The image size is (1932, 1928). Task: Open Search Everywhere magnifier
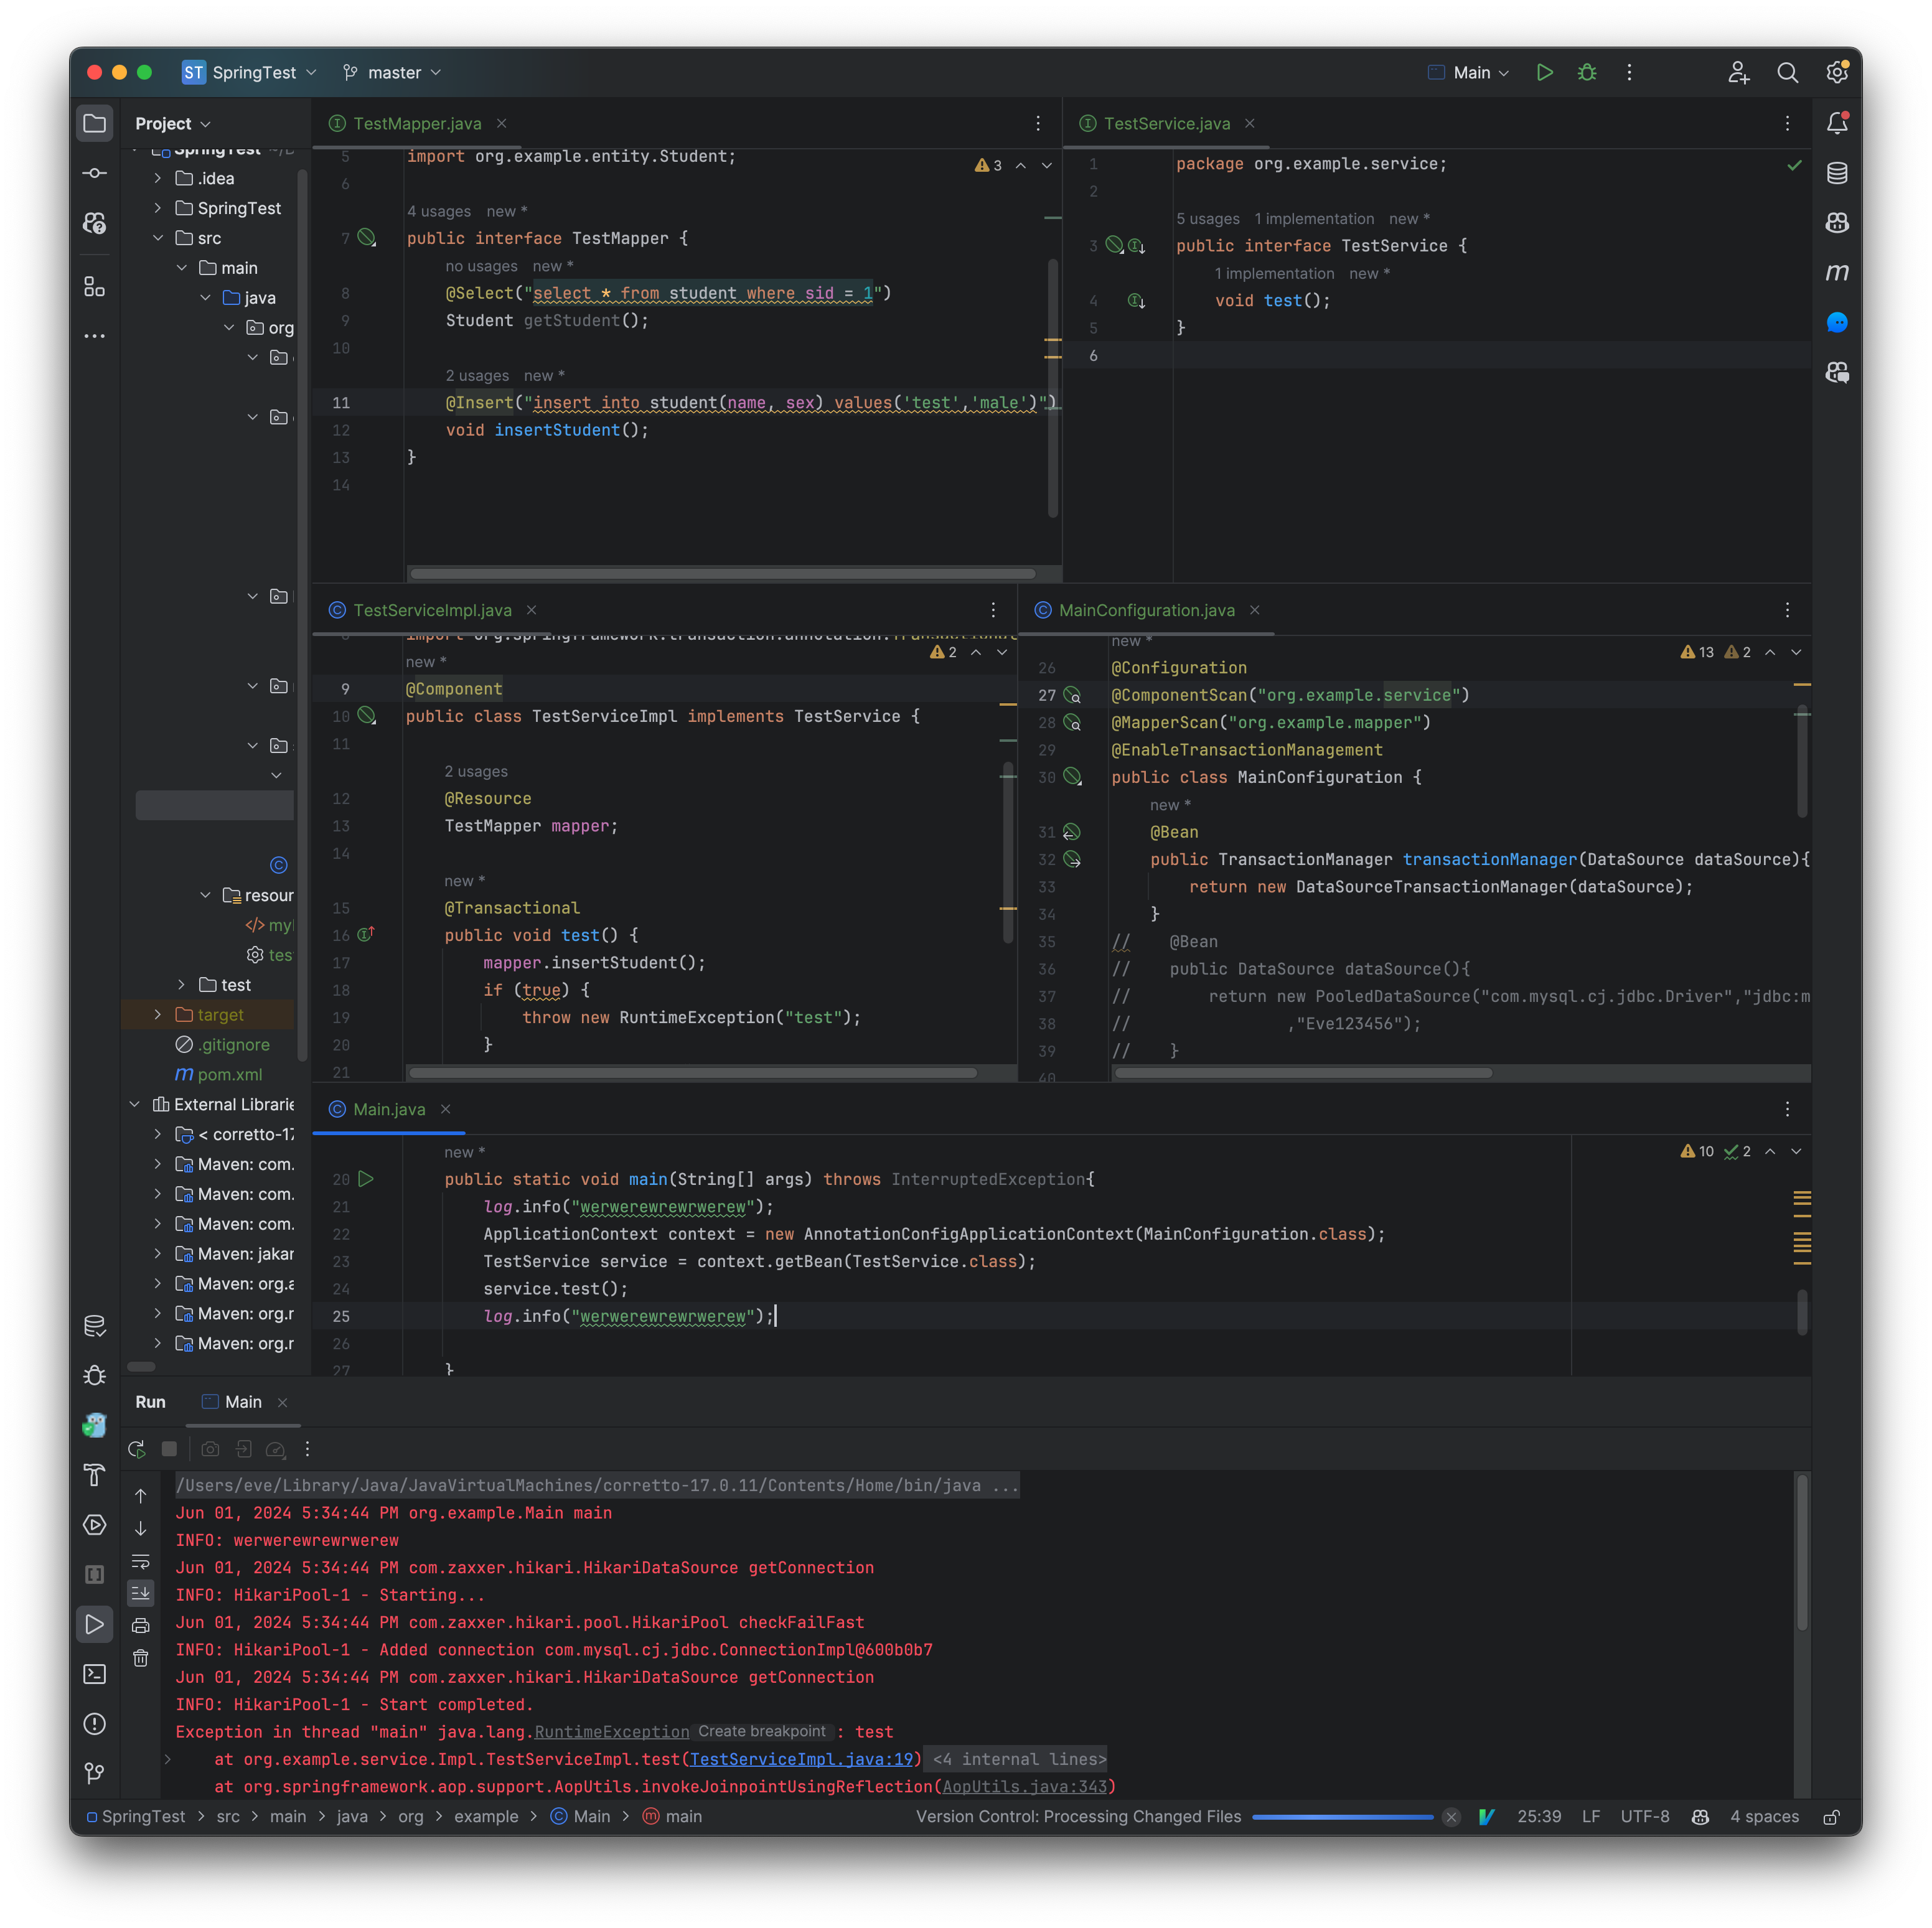coord(1787,72)
